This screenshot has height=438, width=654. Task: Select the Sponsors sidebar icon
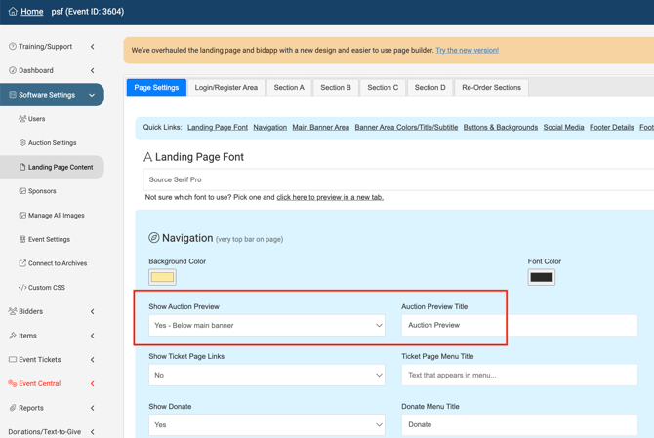click(x=22, y=191)
